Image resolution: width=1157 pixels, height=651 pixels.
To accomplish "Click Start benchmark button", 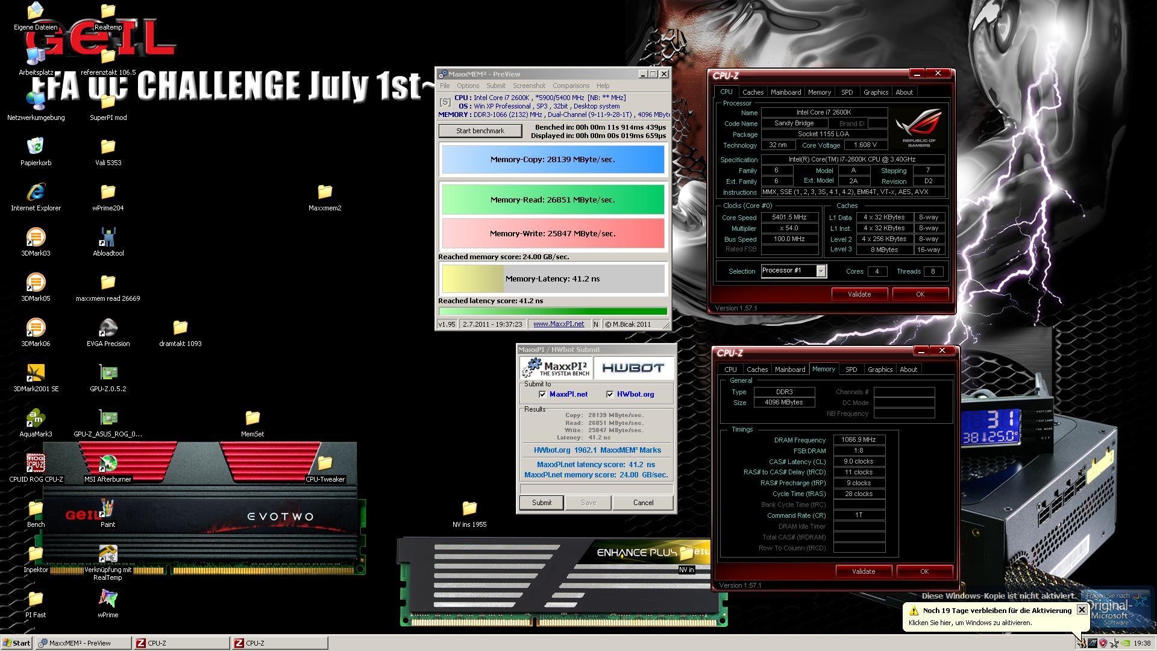I will 480,131.
